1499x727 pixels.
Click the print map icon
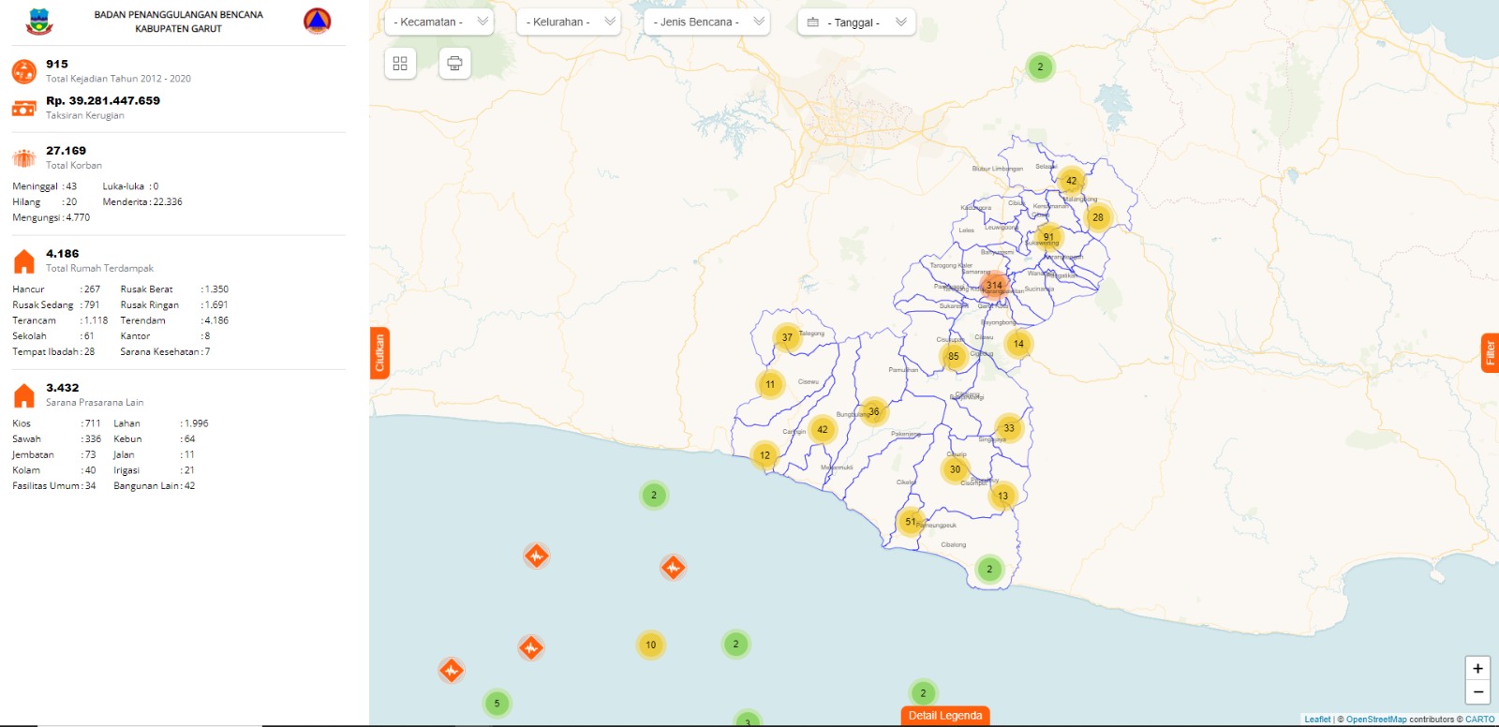[454, 63]
